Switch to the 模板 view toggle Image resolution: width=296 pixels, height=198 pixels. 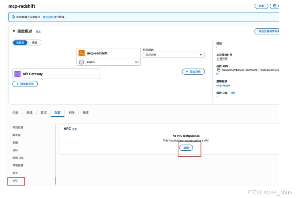pyautogui.click(x=35, y=43)
